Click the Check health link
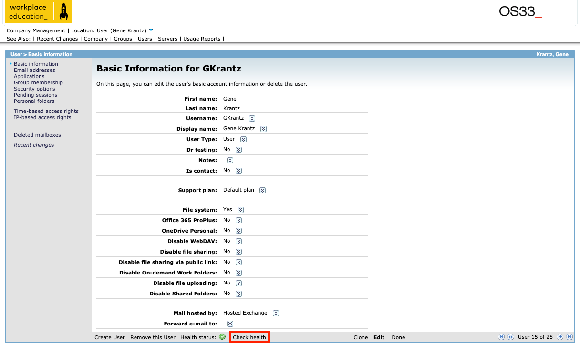The image size is (580, 345). click(249, 337)
